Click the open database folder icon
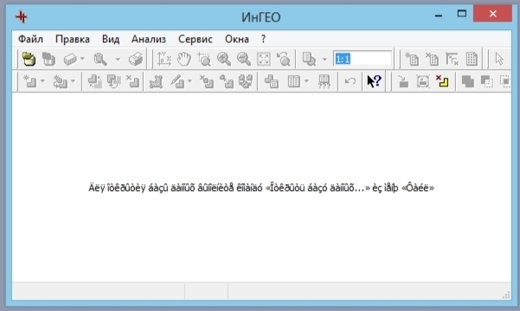This screenshot has width=520, height=311. [29, 59]
